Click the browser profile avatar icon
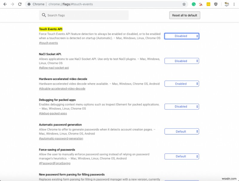This screenshot has width=239, height=181. [226, 4]
